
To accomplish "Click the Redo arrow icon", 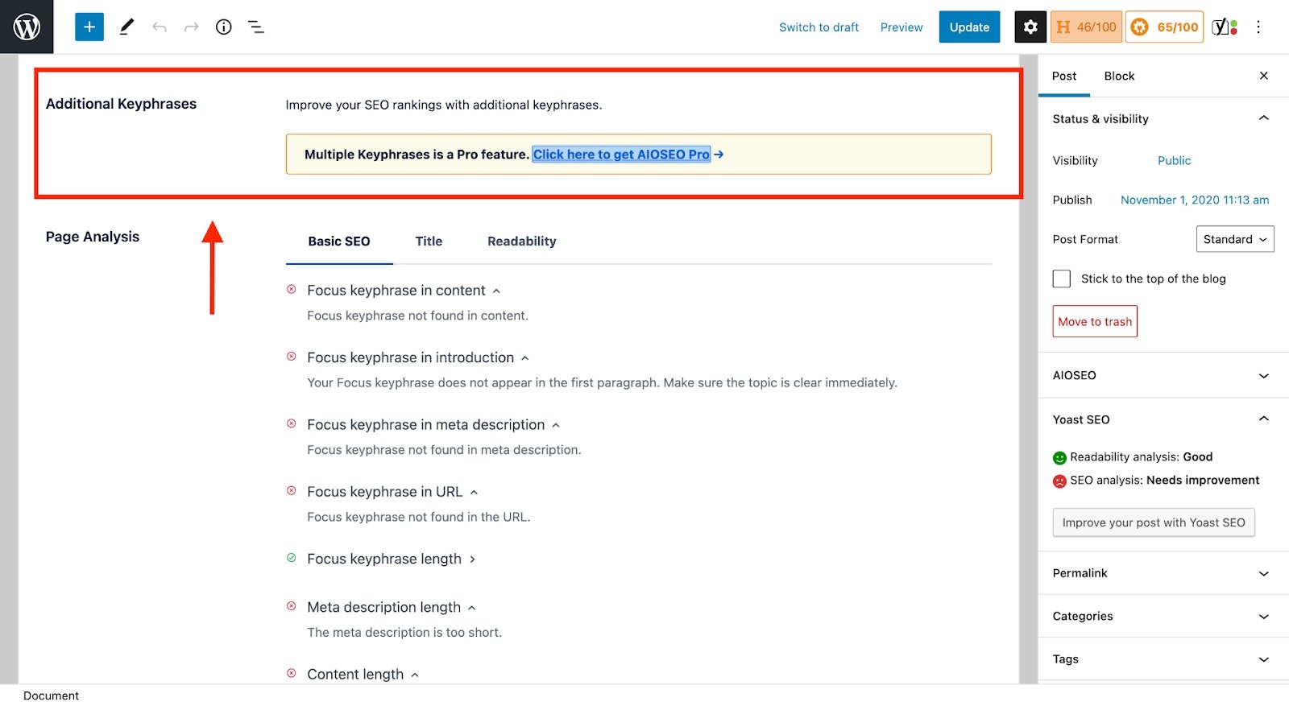I will 191,27.
